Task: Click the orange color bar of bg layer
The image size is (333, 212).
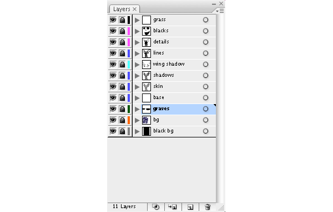Action: 129,120
